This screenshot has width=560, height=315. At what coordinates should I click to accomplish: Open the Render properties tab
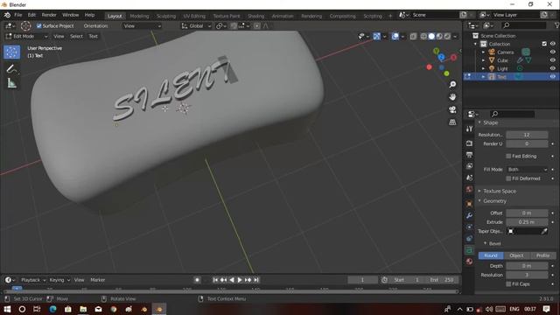[469, 143]
